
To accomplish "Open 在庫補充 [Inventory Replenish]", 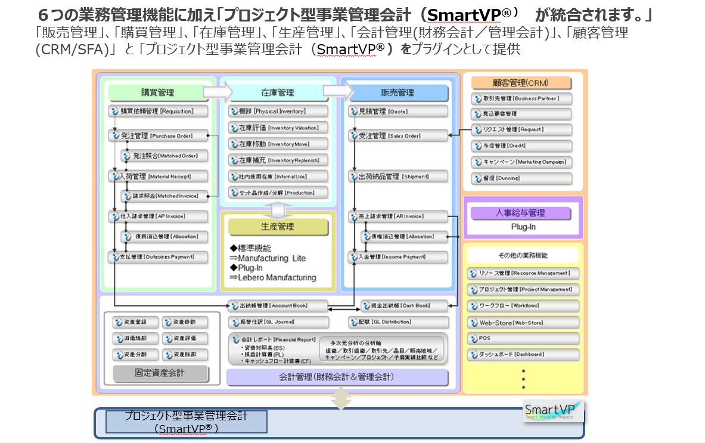I will [278, 160].
